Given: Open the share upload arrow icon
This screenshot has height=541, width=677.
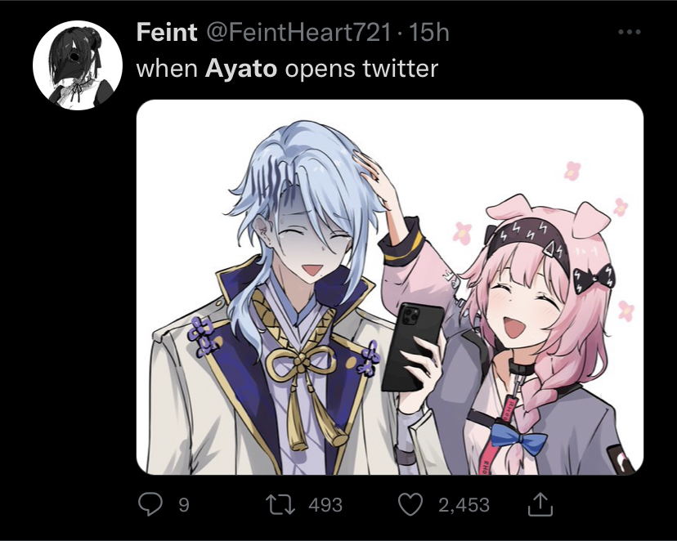Looking at the screenshot, I should tap(540, 505).
